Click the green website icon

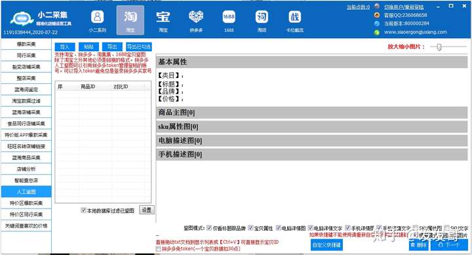377,32
